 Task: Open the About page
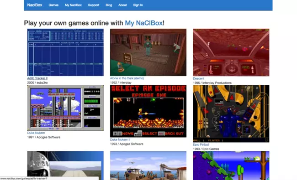point(122,5)
